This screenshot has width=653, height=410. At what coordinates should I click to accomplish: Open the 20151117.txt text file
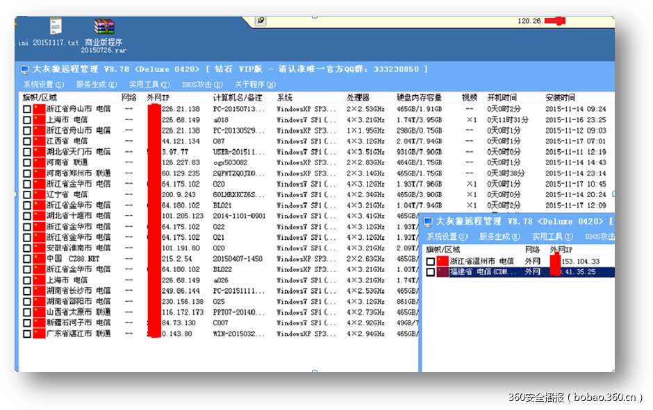tap(56, 24)
